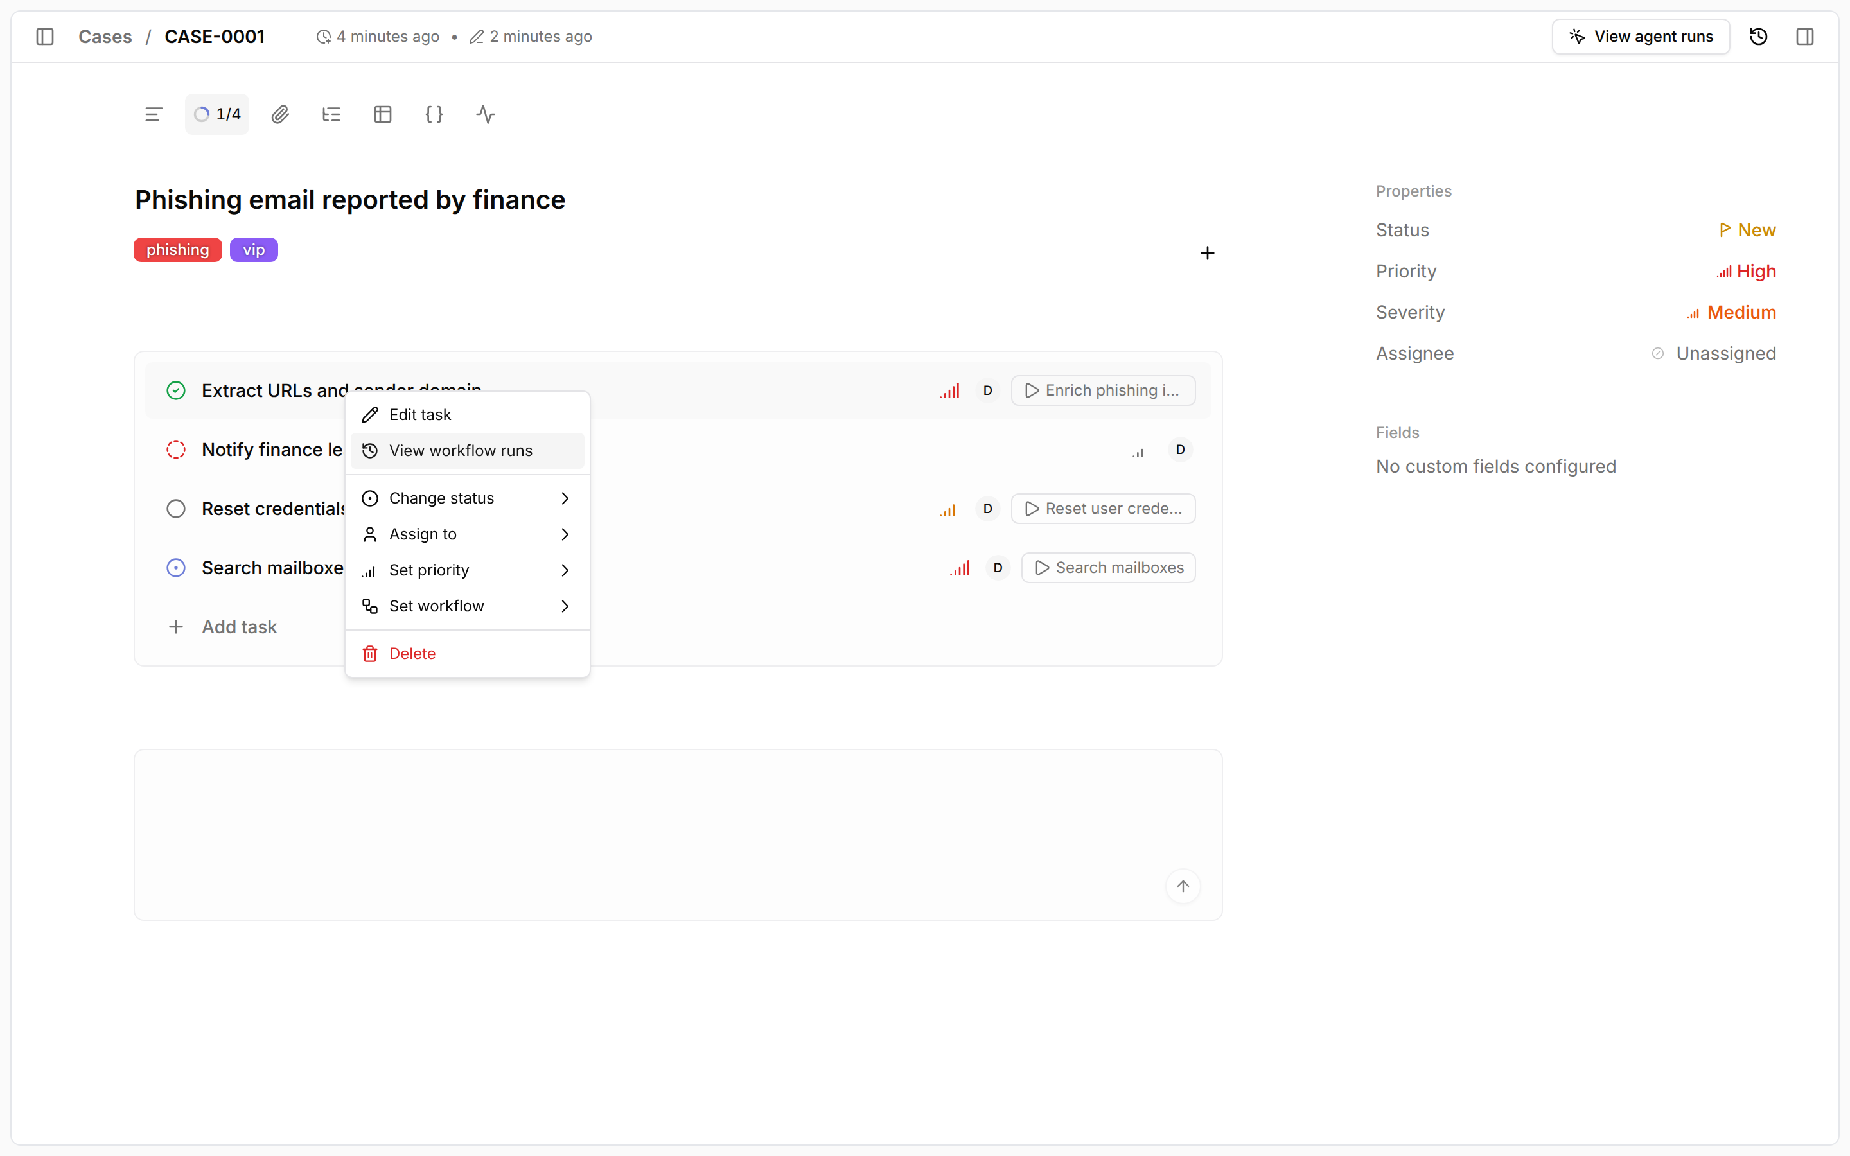Run the Enrich phishing workflow button
Image resolution: width=1850 pixels, height=1156 pixels.
(x=1102, y=390)
